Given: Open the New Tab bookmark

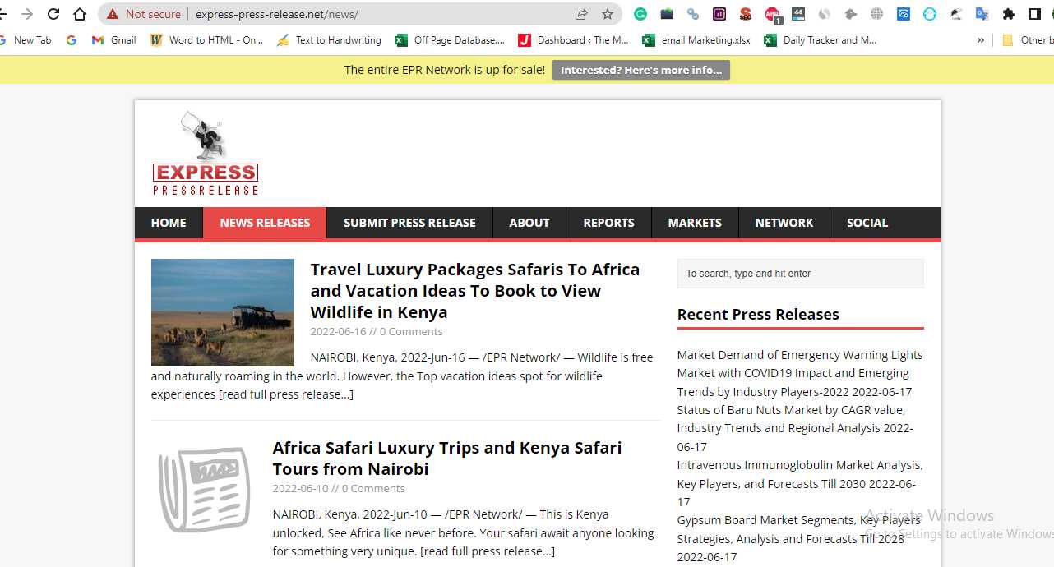Looking at the screenshot, I should tap(25, 39).
